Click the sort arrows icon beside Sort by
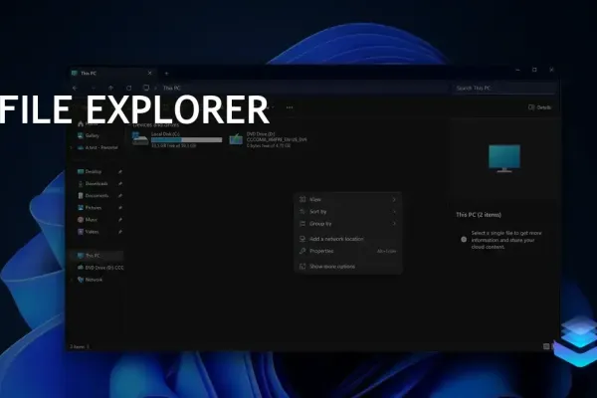597x398 pixels. 302,212
